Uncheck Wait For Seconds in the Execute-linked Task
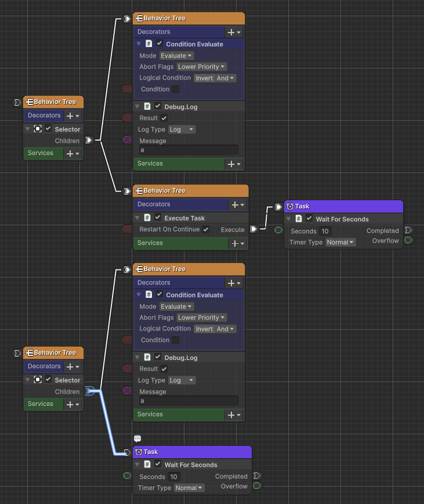 309,219
